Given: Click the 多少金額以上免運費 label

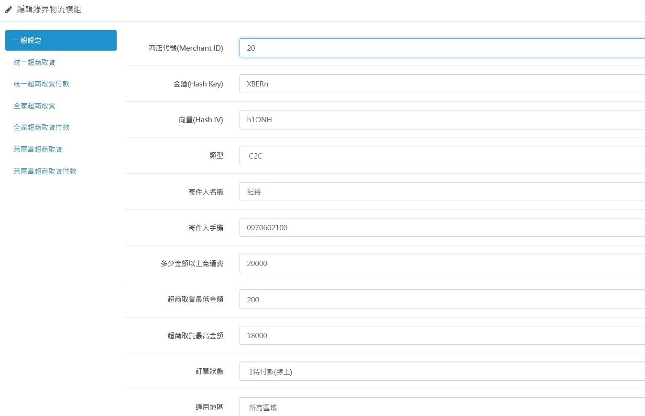Looking at the screenshot, I should tap(192, 264).
